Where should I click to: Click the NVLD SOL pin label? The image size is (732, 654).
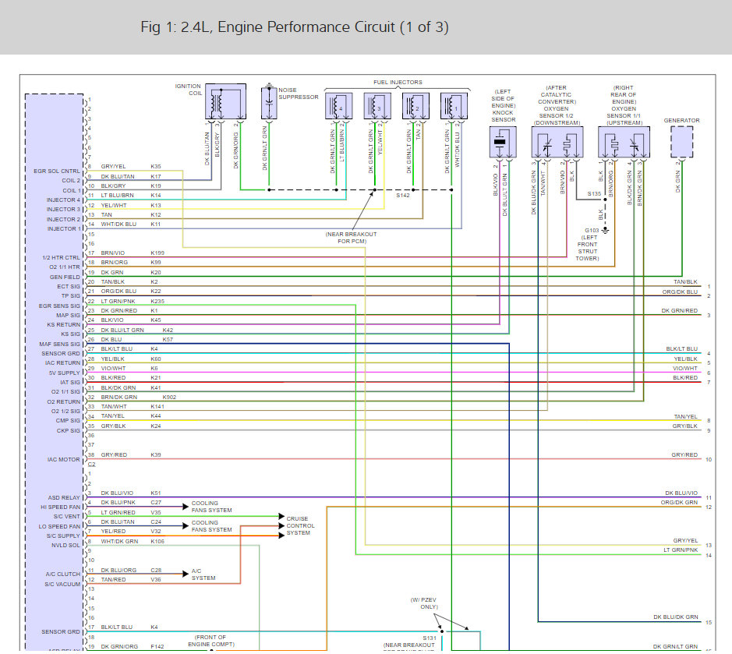(64, 545)
